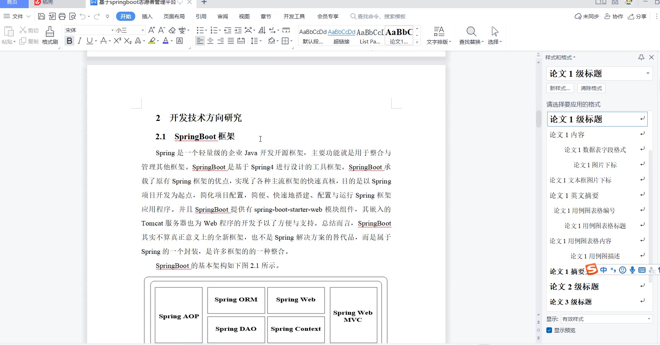Click the Print icon in quick toolbar
This screenshot has height=345, width=660.
click(62, 16)
